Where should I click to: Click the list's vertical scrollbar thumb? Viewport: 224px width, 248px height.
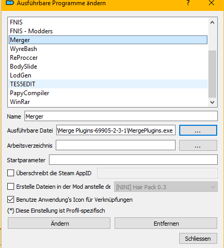pos(212,74)
